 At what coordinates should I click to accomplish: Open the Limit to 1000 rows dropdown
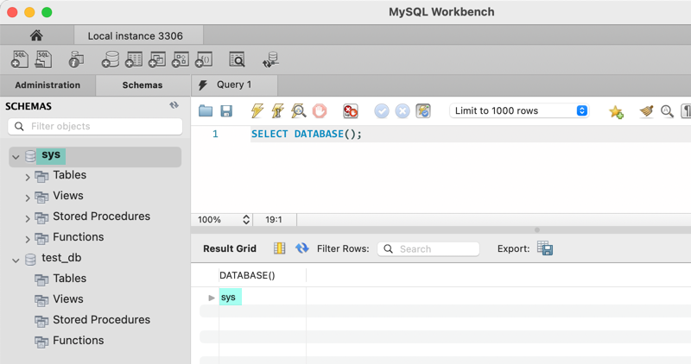520,111
